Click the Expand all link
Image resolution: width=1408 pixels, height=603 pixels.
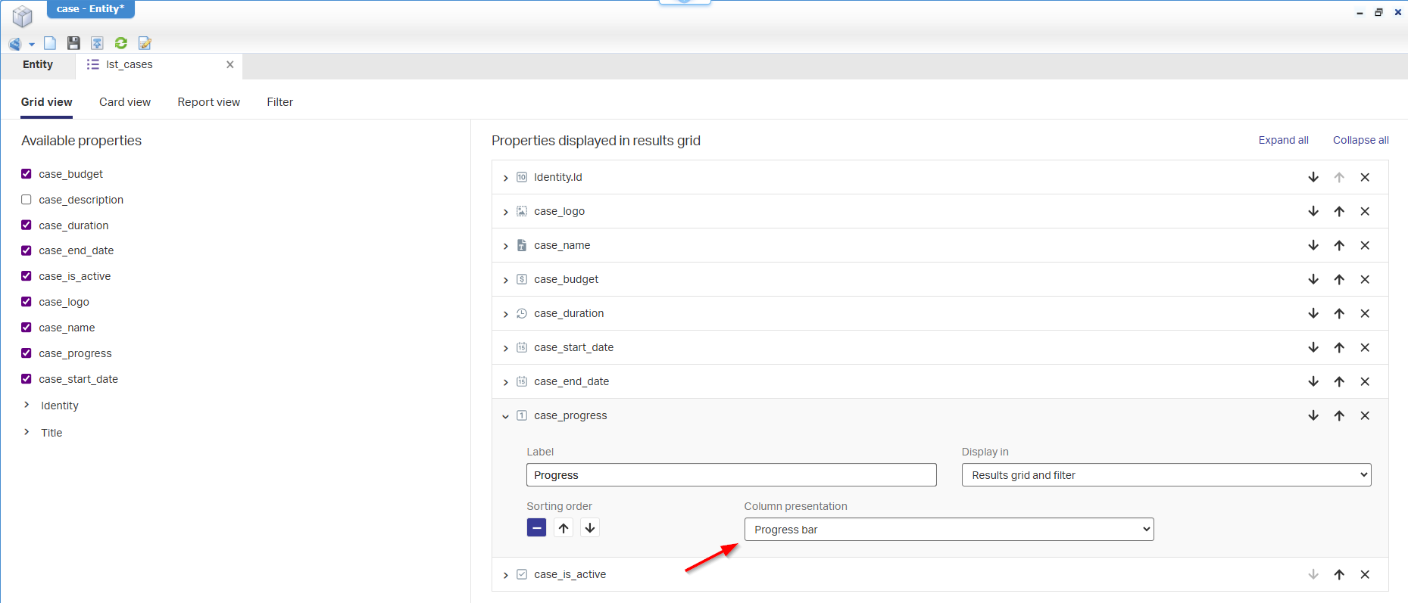click(x=1283, y=140)
